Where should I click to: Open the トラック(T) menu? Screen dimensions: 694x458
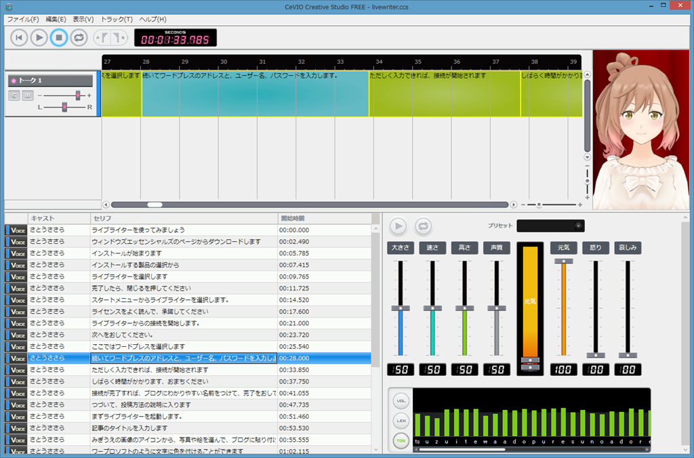[117, 19]
